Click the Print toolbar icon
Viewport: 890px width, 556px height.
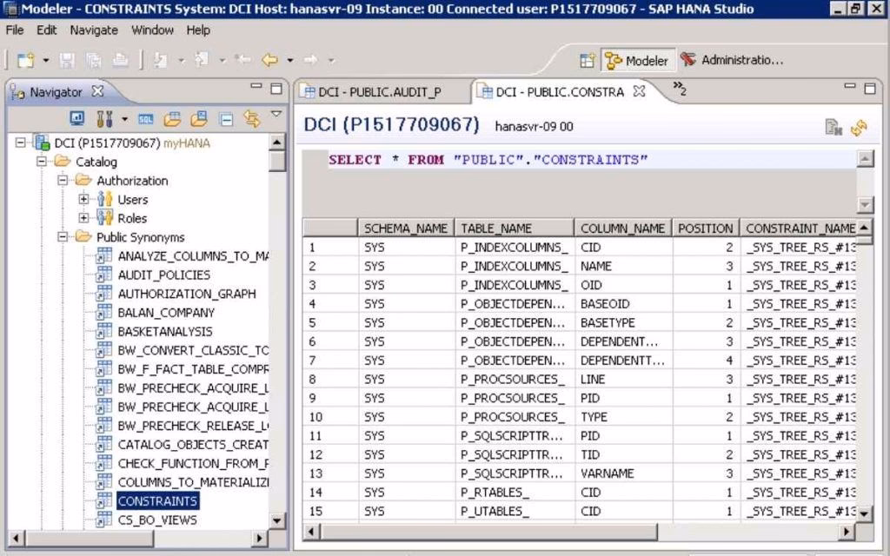pos(120,60)
